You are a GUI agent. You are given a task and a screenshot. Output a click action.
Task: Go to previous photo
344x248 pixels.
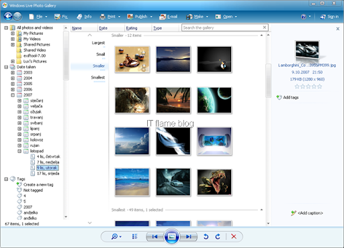tap(155, 237)
